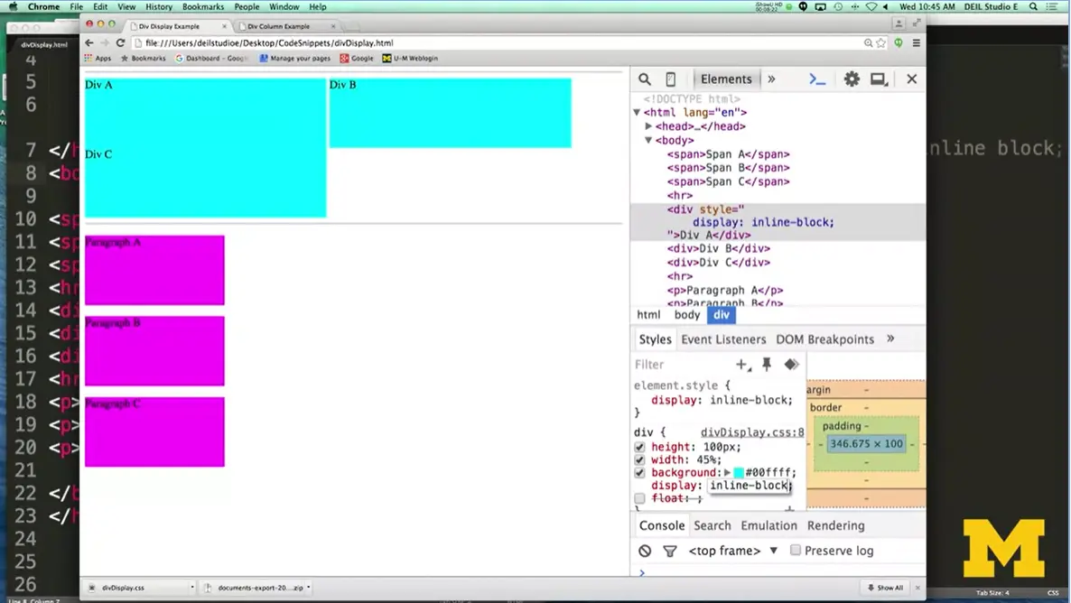Open the divDisplay.css link in Styles
The height and width of the screenshot is (603, 1071).
(x=752, y=432)
